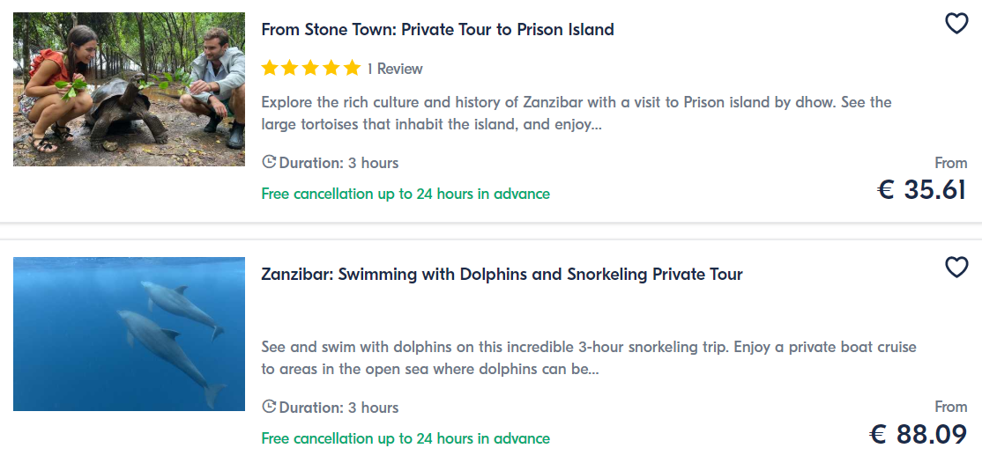
Task: Click 'Duration: 3 hours' on Dolphins tour
Action: tap(338, 408)
